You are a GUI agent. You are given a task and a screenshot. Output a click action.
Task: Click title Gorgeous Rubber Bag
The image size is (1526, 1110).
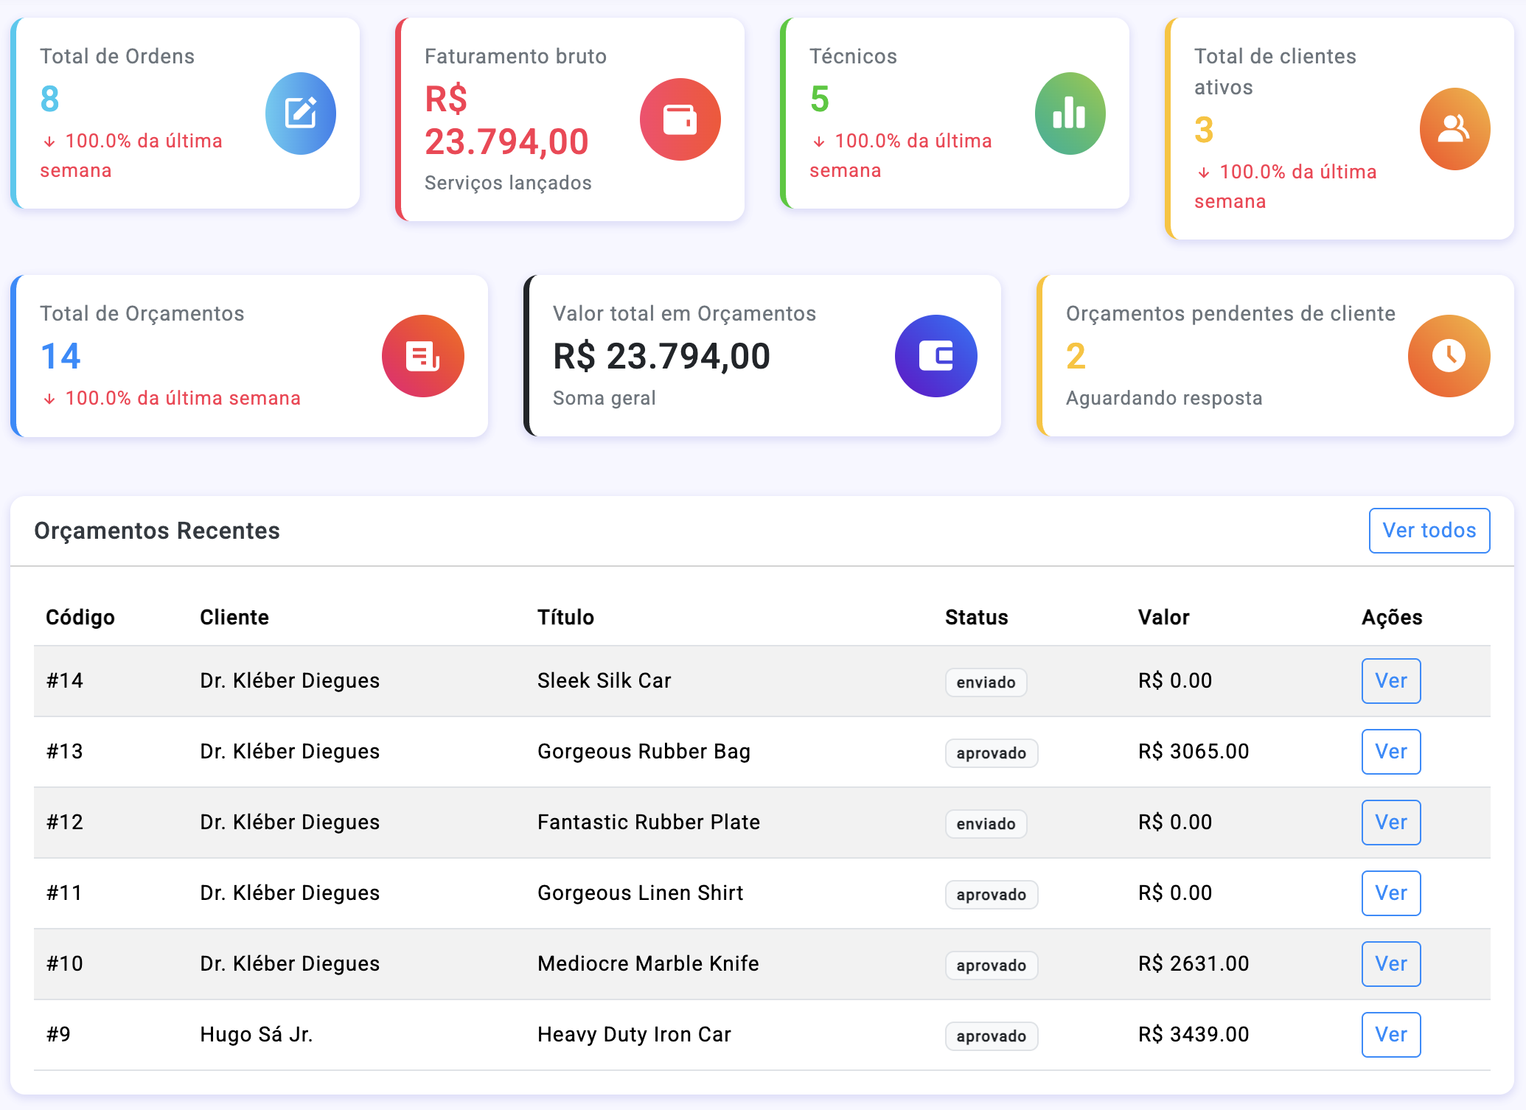(644, 751)
